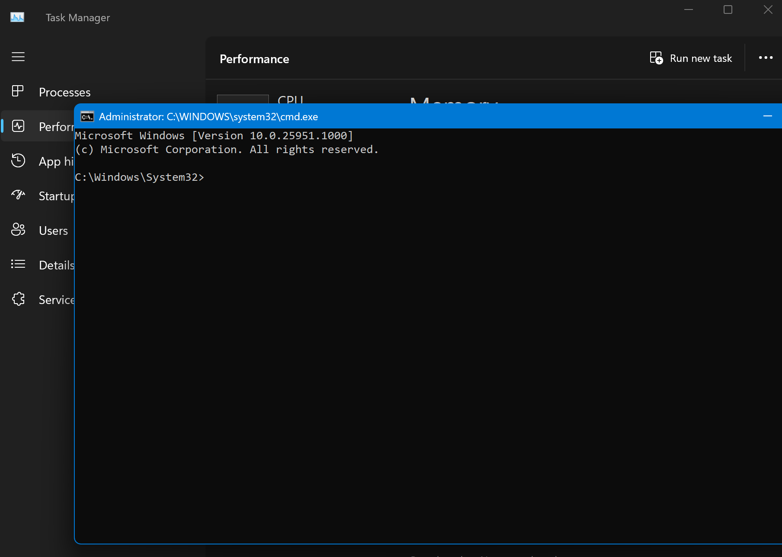Maximize the Task Manager window
This screenshot has width=782, height=557.
click(728, 10)
